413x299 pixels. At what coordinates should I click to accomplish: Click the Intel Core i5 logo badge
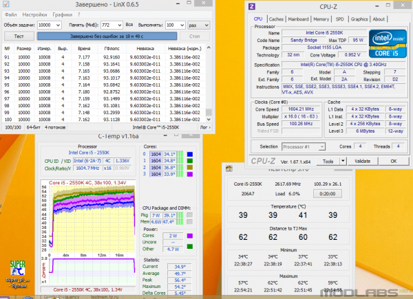(388, 44)
